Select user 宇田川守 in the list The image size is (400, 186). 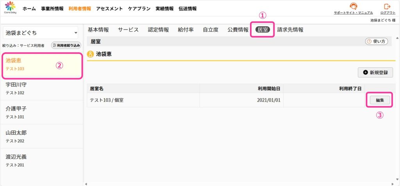pos(41,88)
